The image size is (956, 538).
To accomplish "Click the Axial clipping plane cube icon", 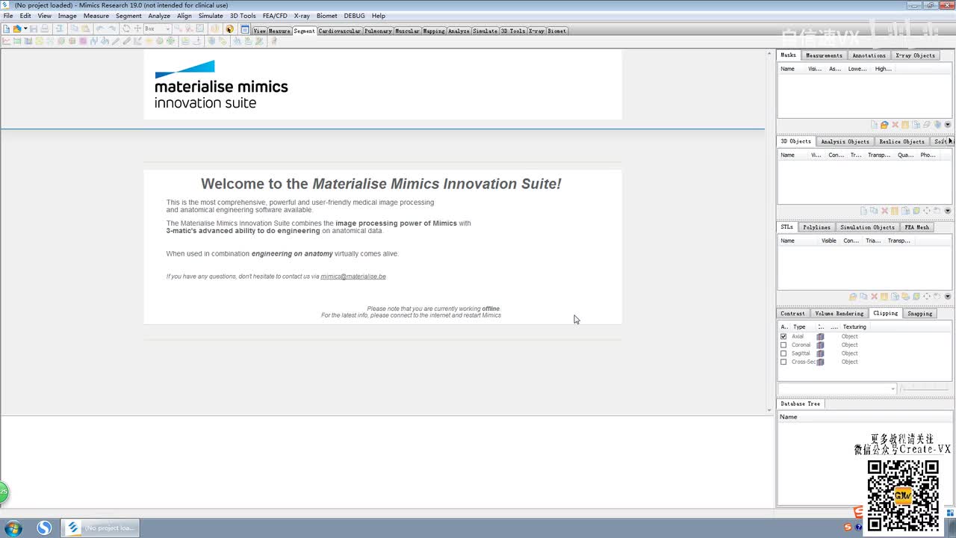I will (x=820, y=337).
